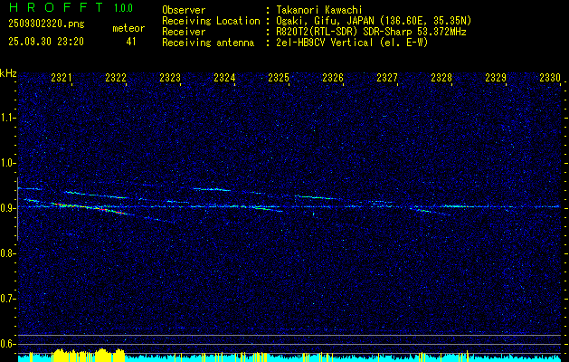Screen dimensions: 569x362
Task: Click the kHz axis unit label
Action: (x=9, y=71)
